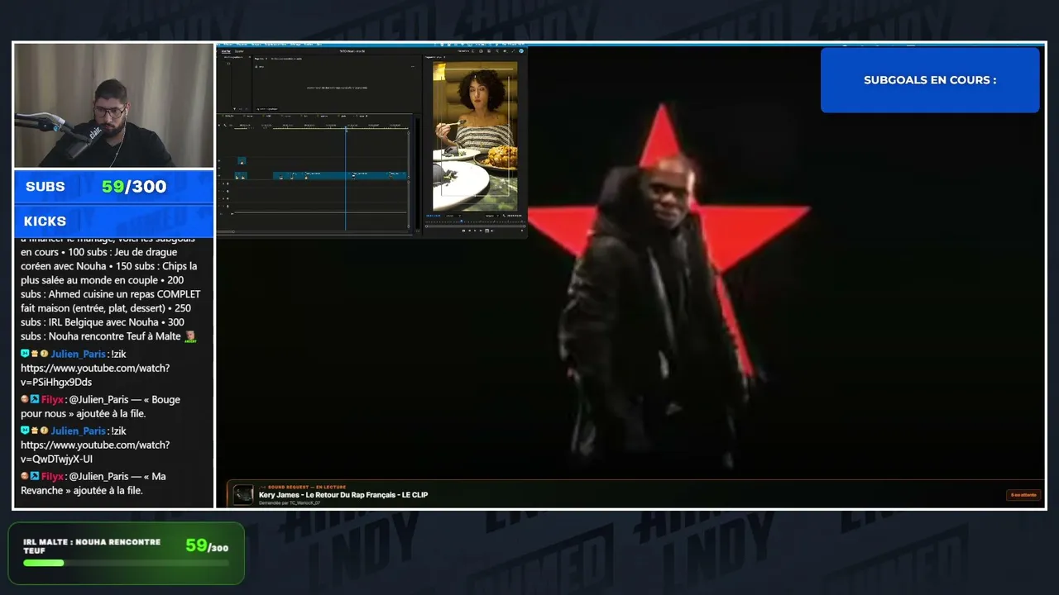Open the program monitor playback resolution dropdown

(491, 216)
